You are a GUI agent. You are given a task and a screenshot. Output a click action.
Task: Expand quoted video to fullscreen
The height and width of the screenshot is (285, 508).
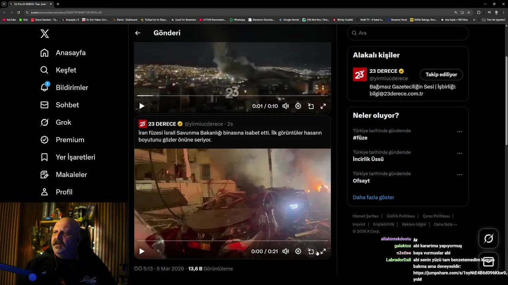323,251
